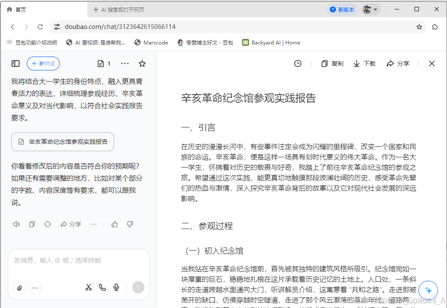Activate the scissors screenshot tool
This screenshot has height=308, width=447.
click(x=89, y=288)
